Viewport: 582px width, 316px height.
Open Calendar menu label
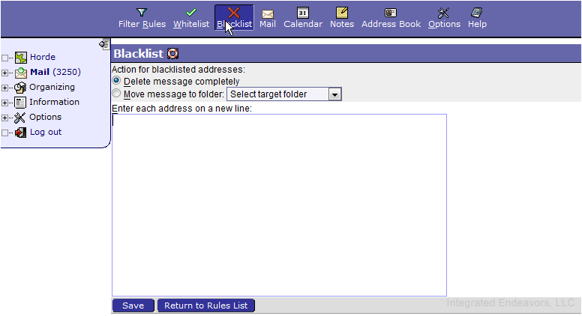pos(303,24)
